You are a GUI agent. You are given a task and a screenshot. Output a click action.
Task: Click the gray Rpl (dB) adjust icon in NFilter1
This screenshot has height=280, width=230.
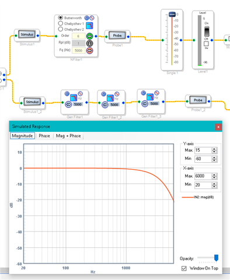pos(89,43)
